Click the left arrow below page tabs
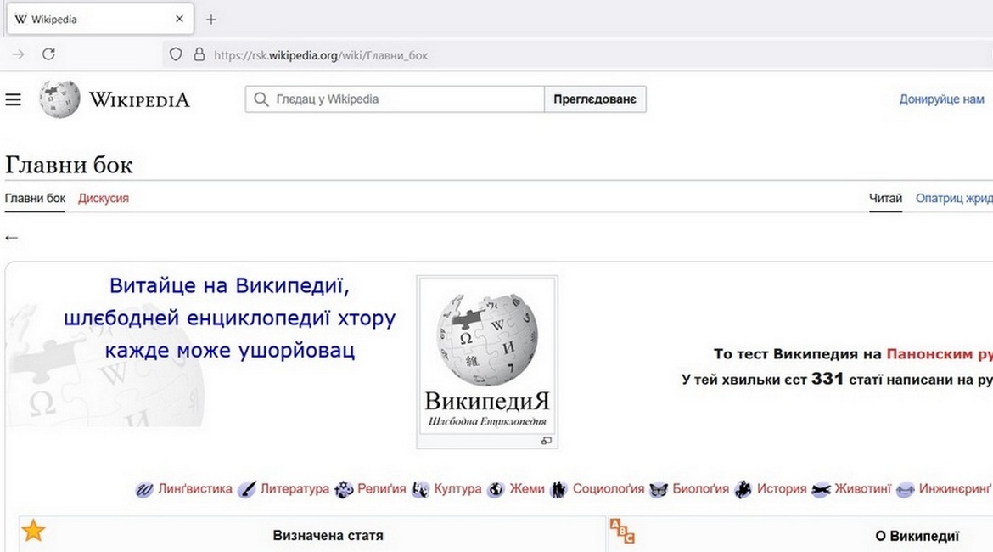This screenshot has height=552, width=993. pos(11,238)
